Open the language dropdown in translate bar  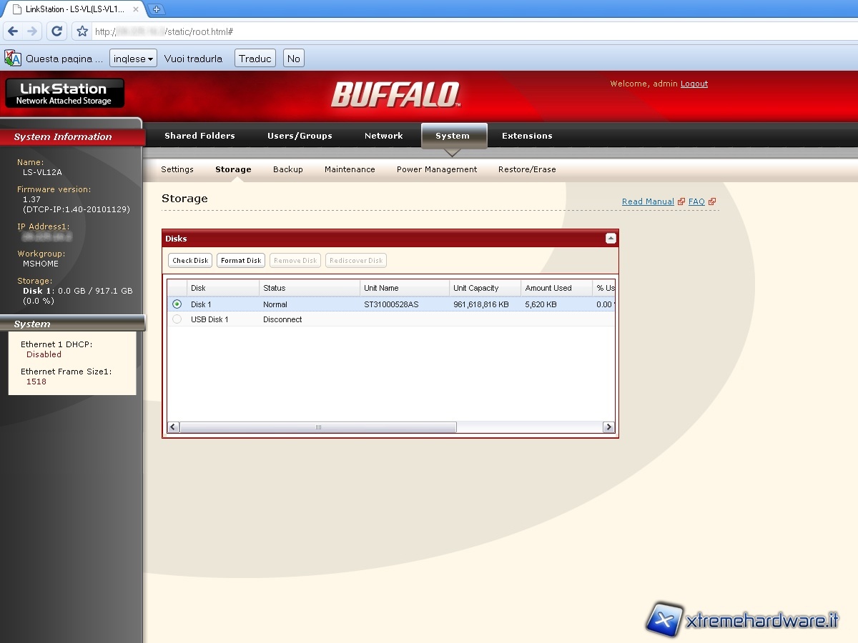click(x=133, y=59)
